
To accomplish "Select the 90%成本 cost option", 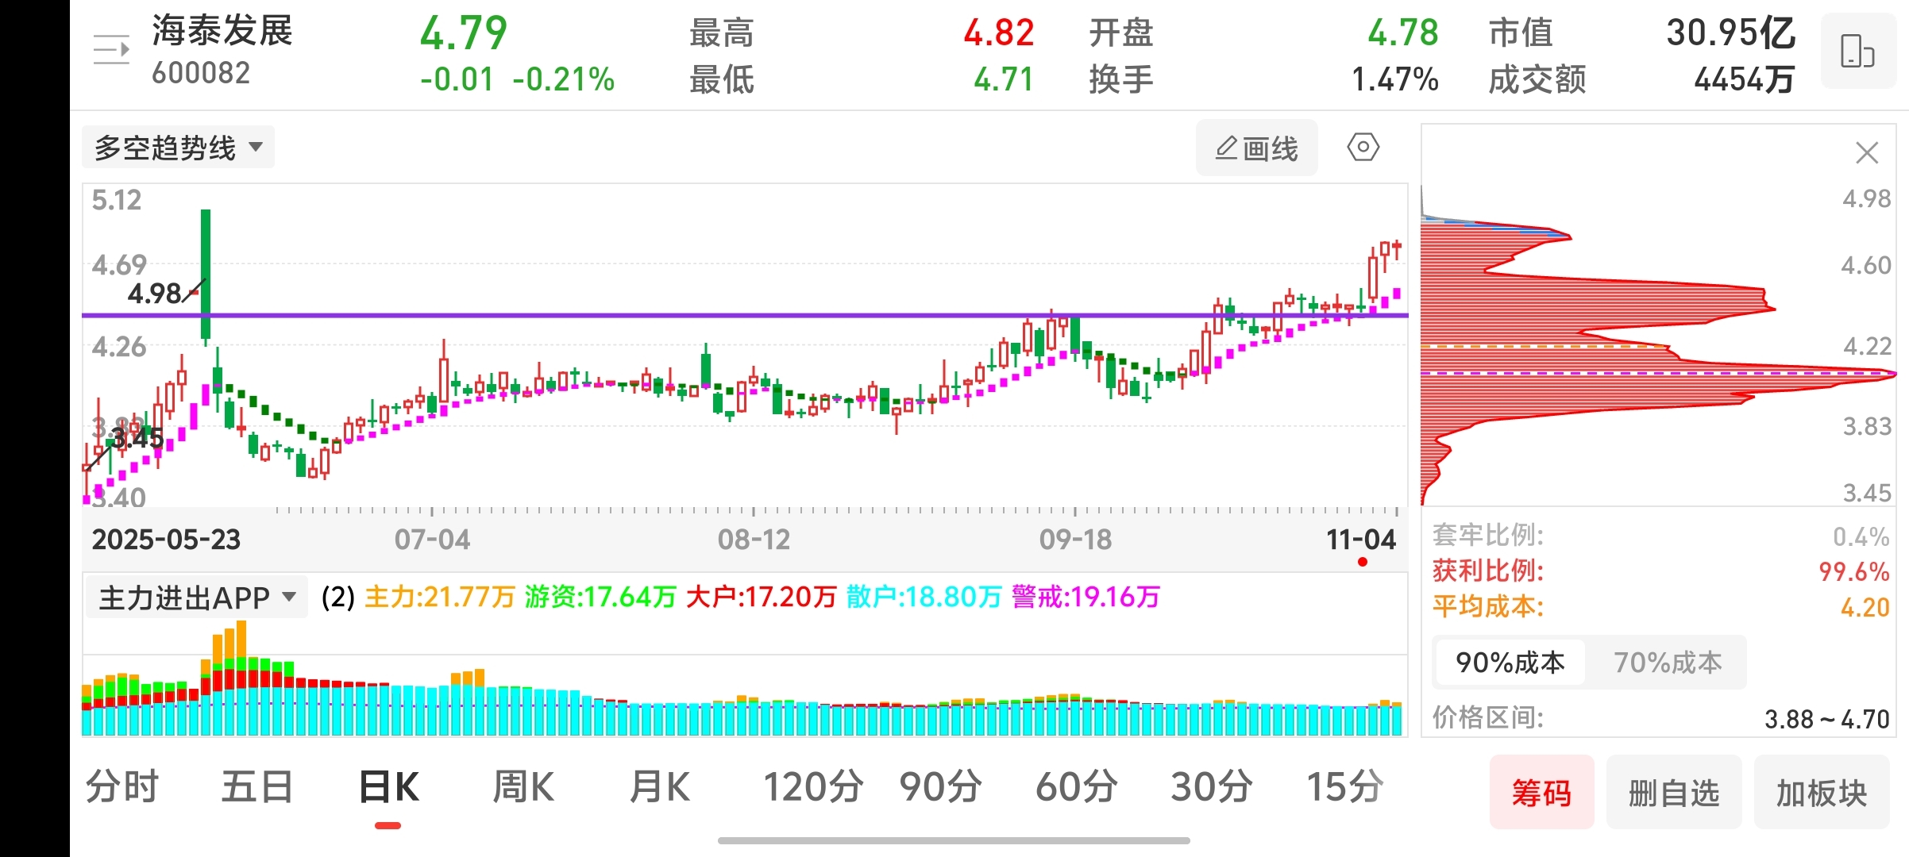I will coord(1510,663).
